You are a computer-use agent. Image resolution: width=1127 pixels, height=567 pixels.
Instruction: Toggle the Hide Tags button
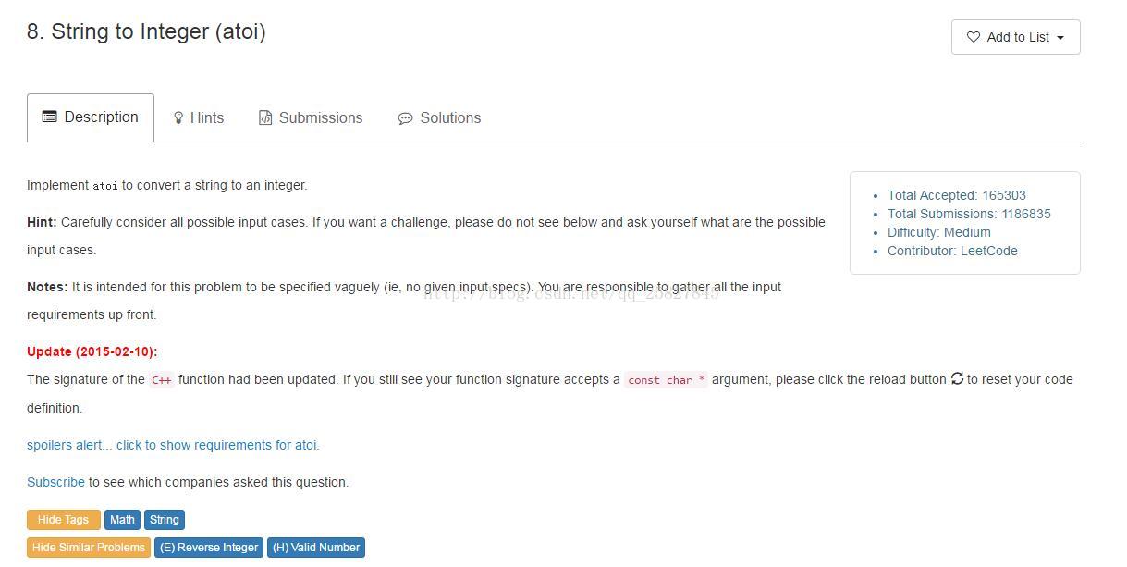tap(63, 520)
